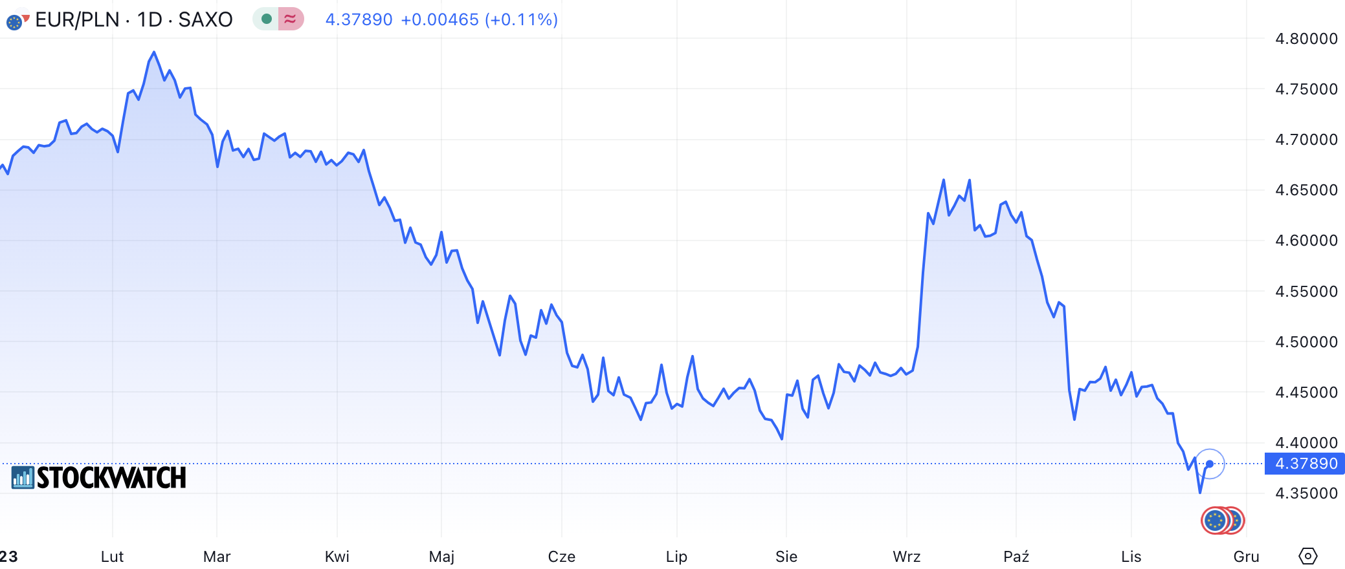Click the Mar month label on time axis

pos(217,557)
